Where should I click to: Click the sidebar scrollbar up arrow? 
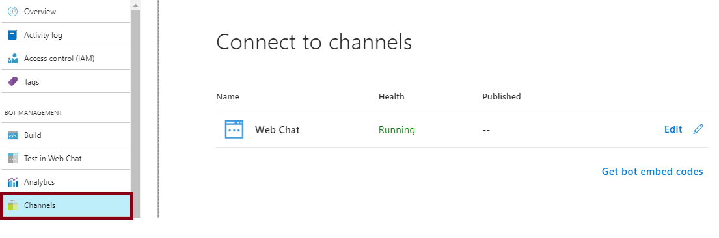click(x=135, y=5)
